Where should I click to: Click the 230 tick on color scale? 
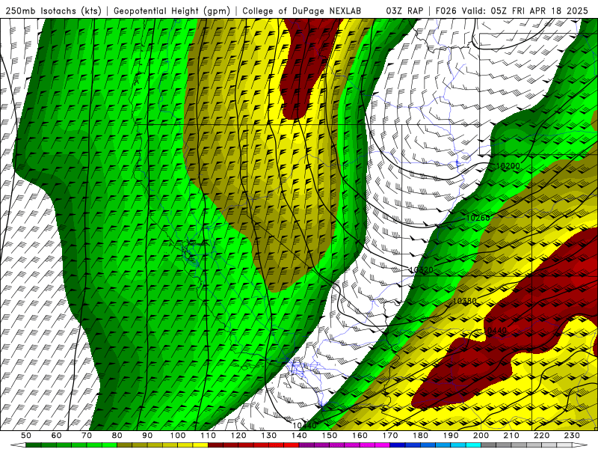572,436
